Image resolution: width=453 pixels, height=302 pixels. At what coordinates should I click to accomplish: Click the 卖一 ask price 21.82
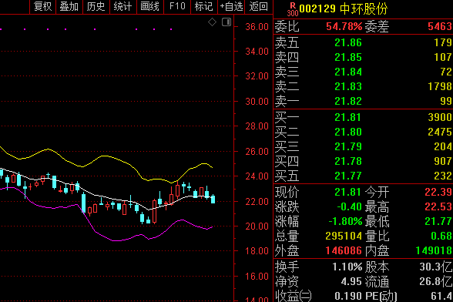tap(348, 101)
